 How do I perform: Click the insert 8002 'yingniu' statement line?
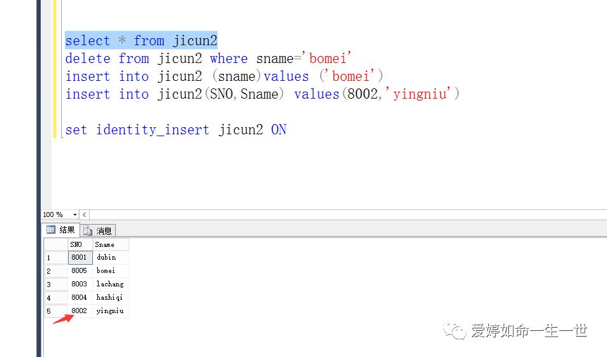[263, 94]
